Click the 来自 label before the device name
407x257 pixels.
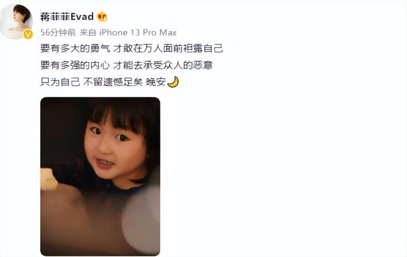point(88,32)
